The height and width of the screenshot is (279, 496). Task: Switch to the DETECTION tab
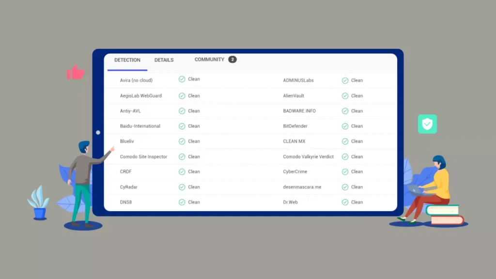click(127, 60)
